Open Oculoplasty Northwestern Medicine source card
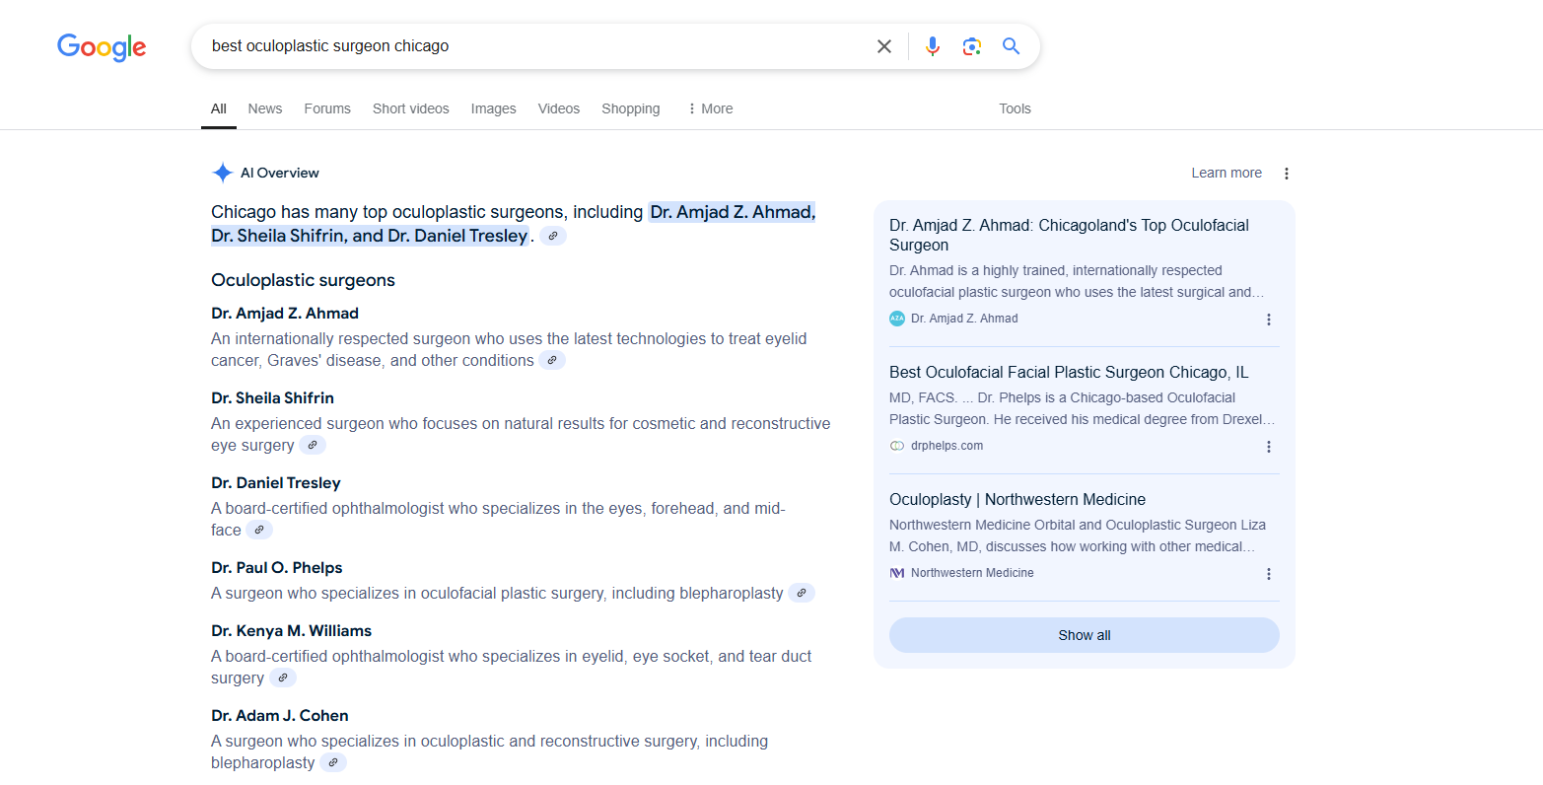 click(x=1017, y=500)
